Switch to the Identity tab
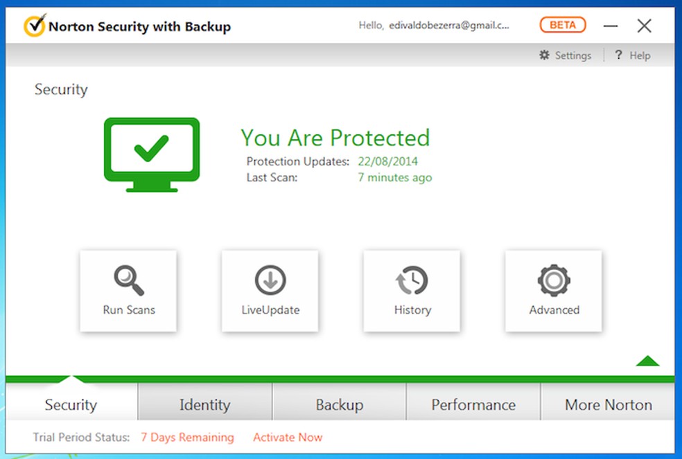The height and width of the screenshot is (459, 682). click(x=204, y=405)
